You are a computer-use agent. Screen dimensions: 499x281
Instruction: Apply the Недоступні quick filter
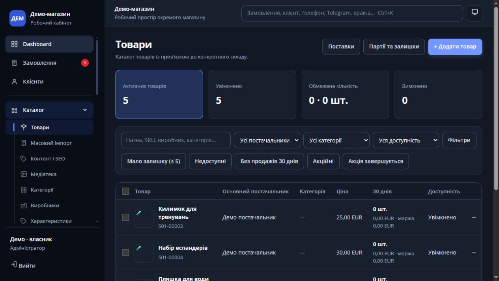pyautogui.click(x=210, y=161)
